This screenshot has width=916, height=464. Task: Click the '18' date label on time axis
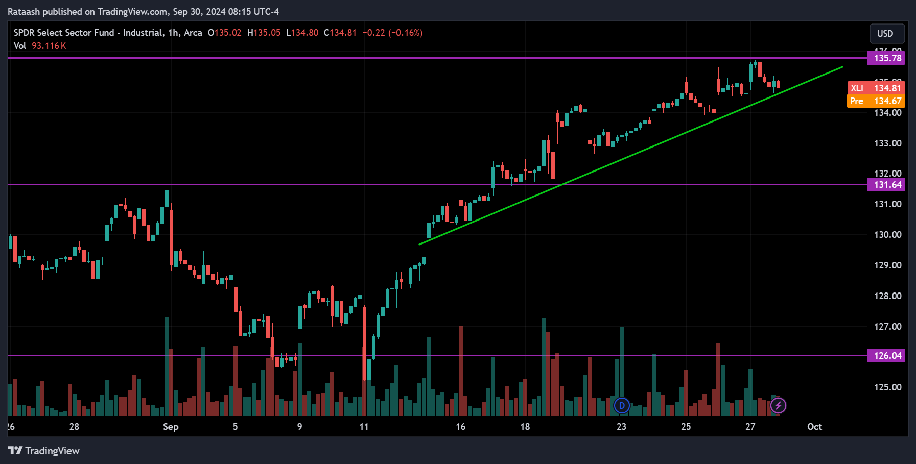[x=525, y=427]
